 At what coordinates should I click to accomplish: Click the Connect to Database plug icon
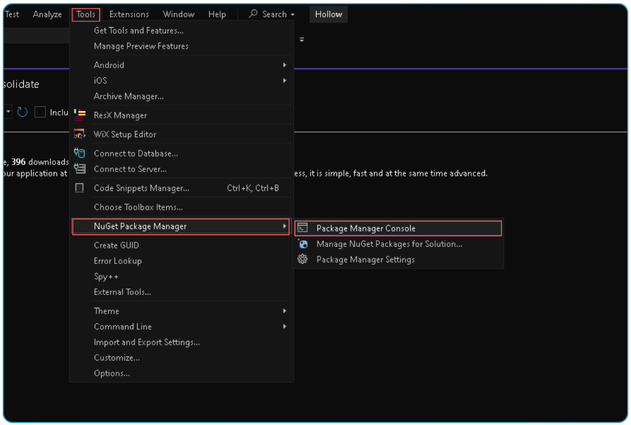point(79,152)
